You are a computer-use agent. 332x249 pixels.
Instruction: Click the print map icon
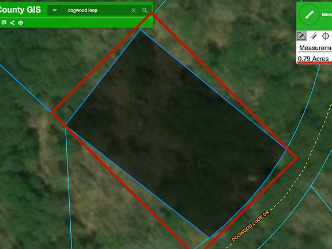(x=21, y=22)
